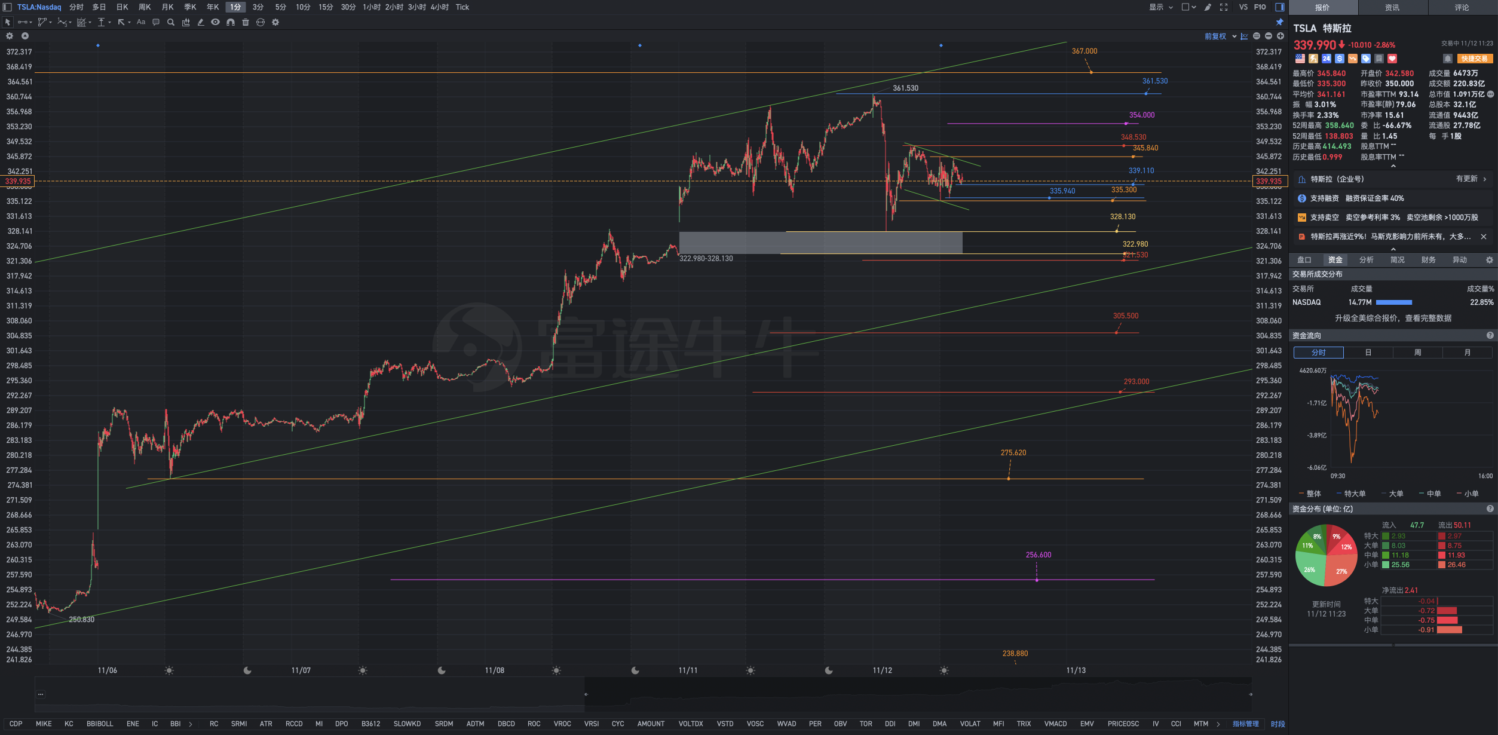The height and width of the screenshot is (735, 1498).
Task: Click the blue tag badge icon
Action: [1366, 59]
